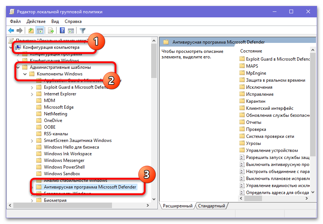Click the tree pane horizontal scrollbar left arrow
323x224 pixels.
coord(10,205)
